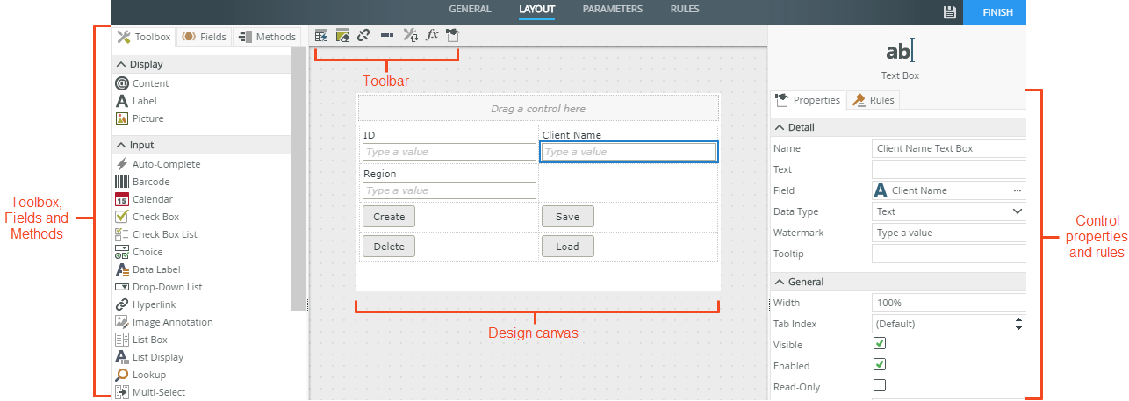Select the Auto-Complete control in toolbox
Image resolution: width=1129 pixels, height=401 pixels.
pos(158,164)
